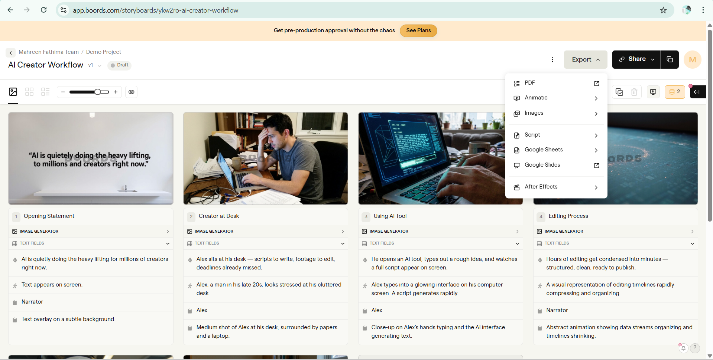Toggle the Draft status badge

point(119,65)
